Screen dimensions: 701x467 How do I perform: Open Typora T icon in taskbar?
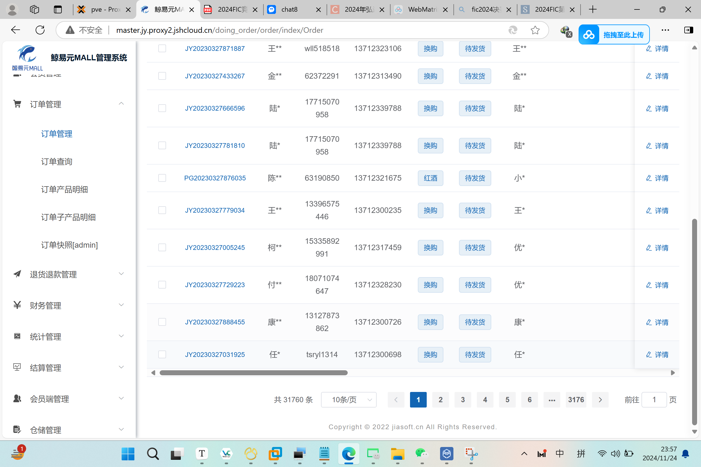coord(202,454)
